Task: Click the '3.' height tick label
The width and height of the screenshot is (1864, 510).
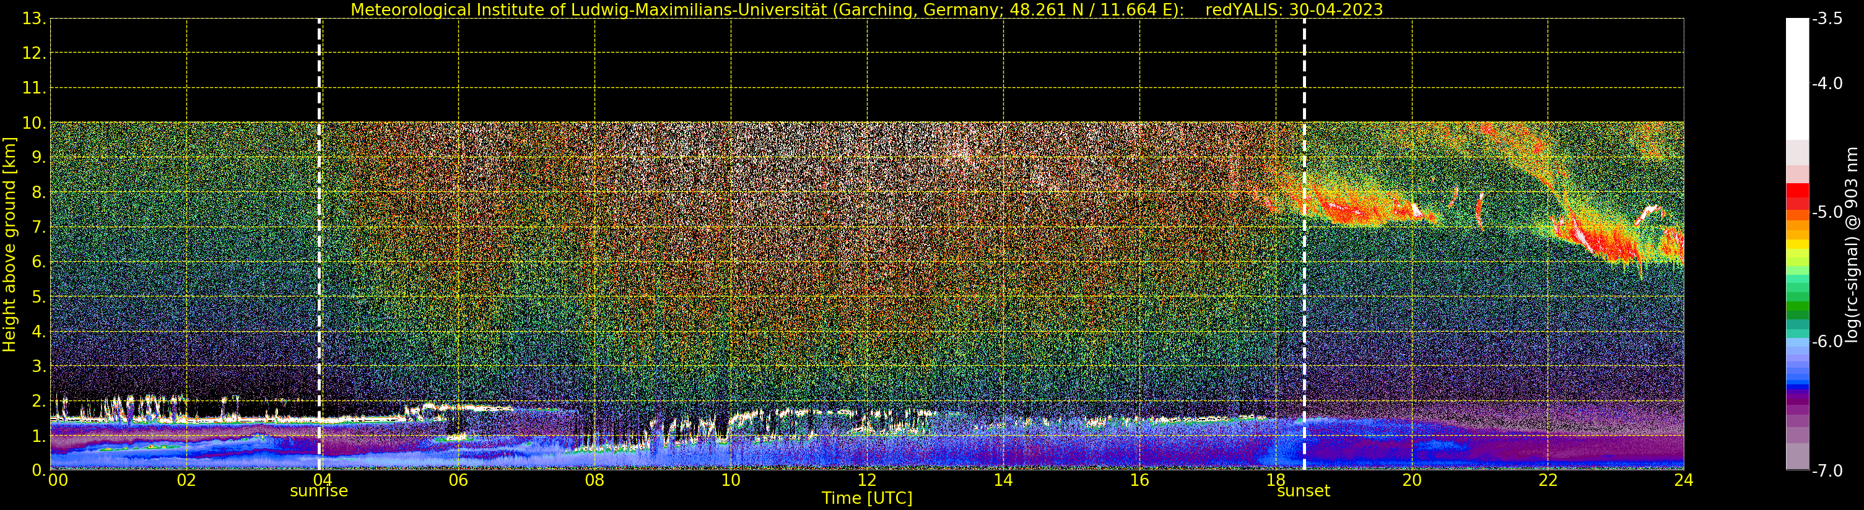Action: click(x=38, y=366)
